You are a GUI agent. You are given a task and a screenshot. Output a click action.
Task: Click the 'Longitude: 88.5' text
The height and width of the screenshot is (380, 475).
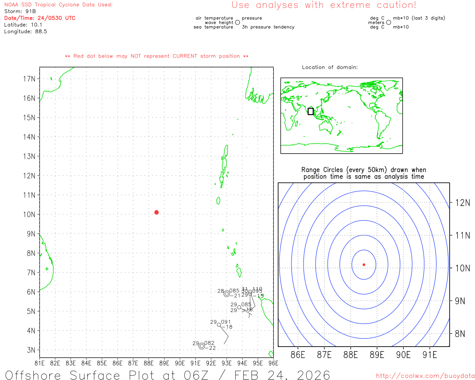pos(26,32)
